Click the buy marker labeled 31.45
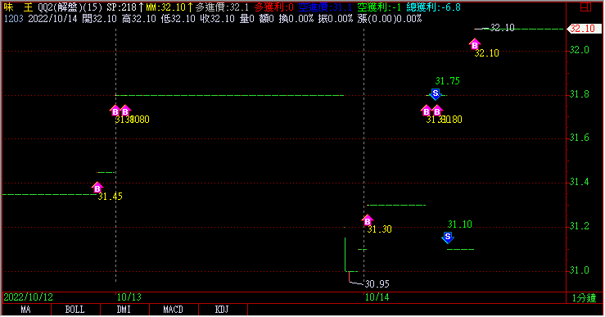This screenshot has height=317, width=605. pyautogui.click(x=97, y=188)
